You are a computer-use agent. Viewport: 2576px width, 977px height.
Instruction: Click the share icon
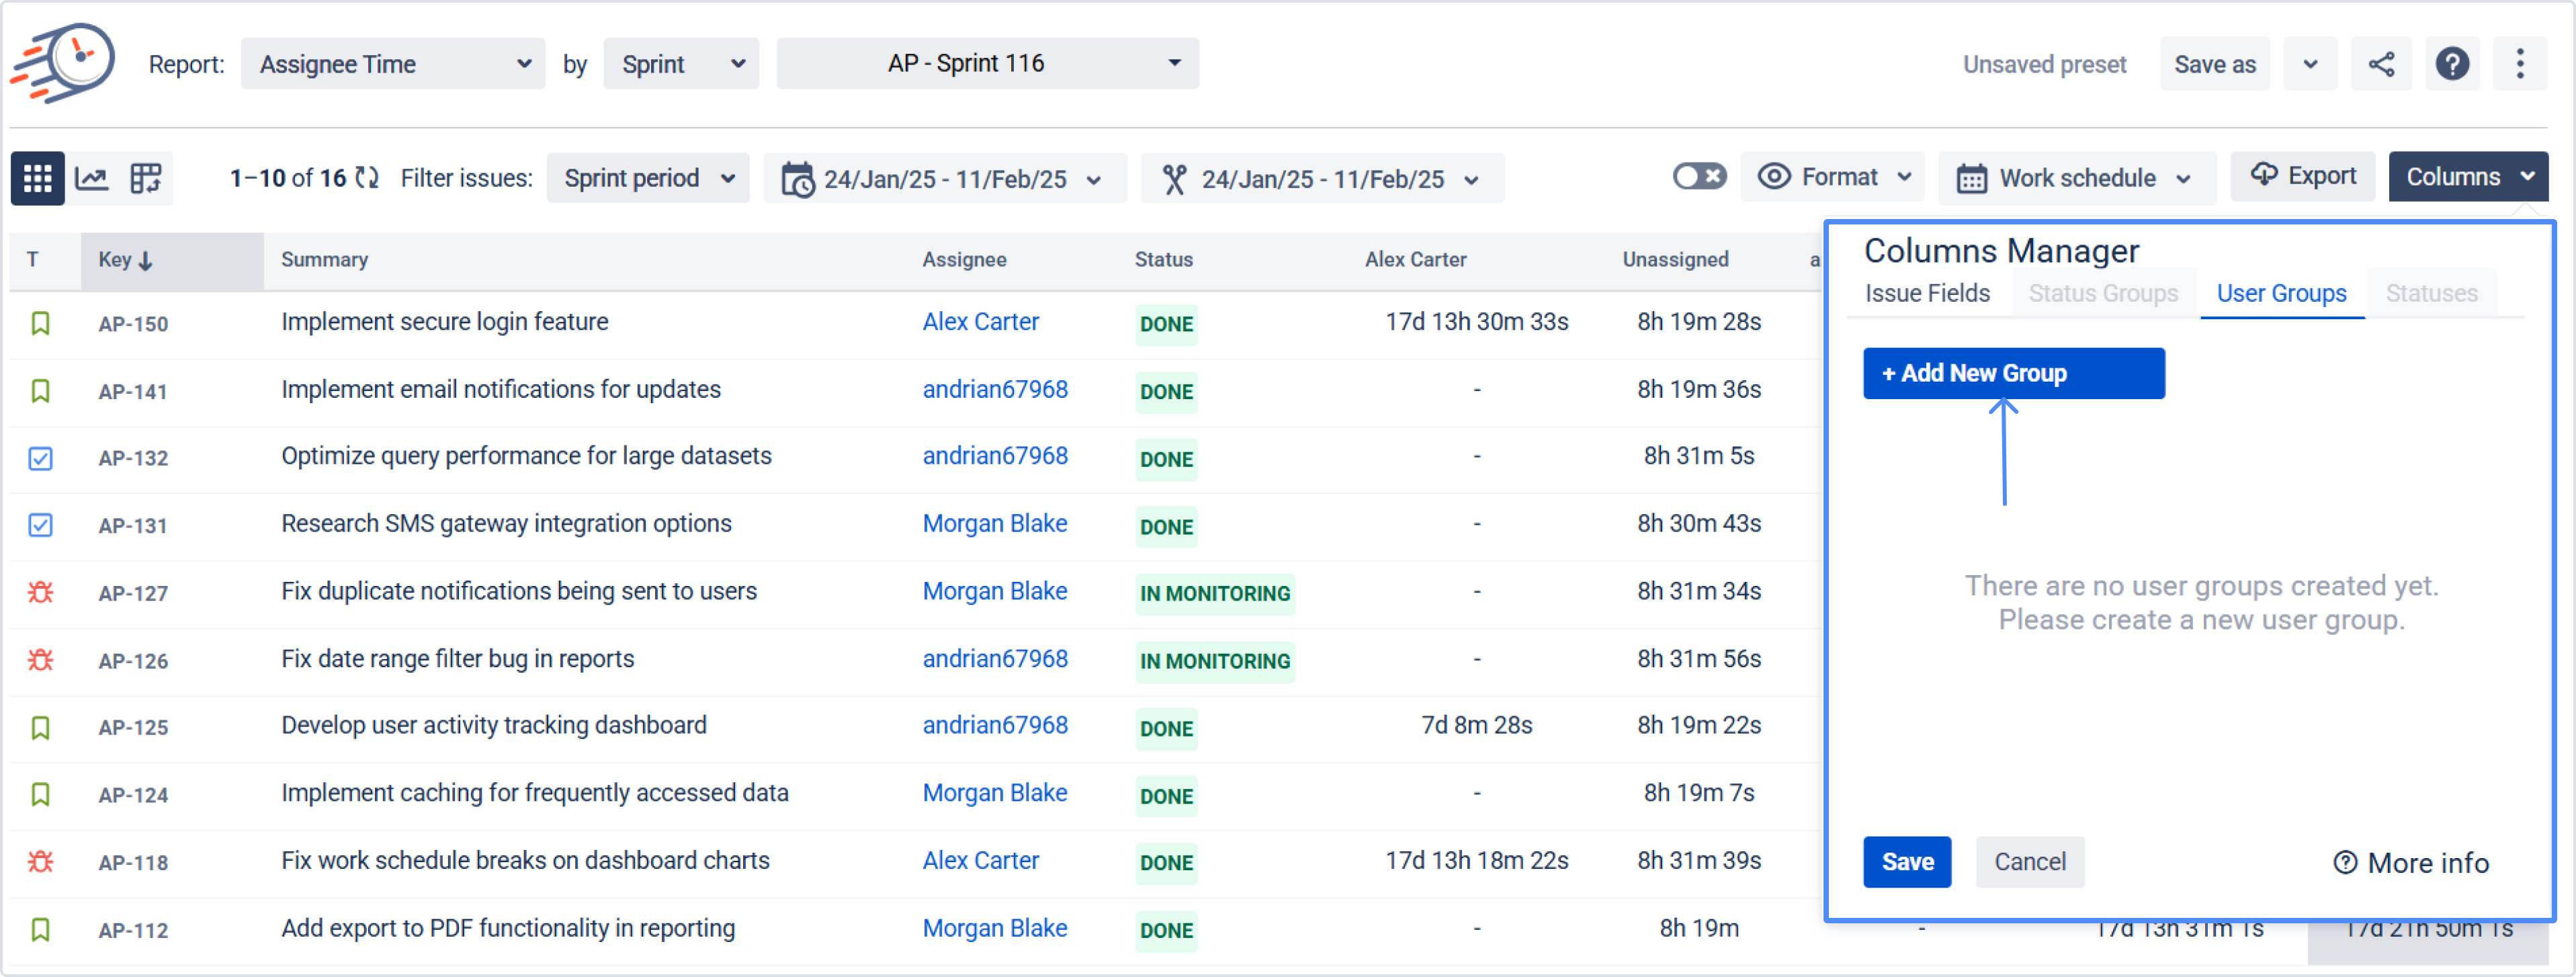pos(2380,65)
